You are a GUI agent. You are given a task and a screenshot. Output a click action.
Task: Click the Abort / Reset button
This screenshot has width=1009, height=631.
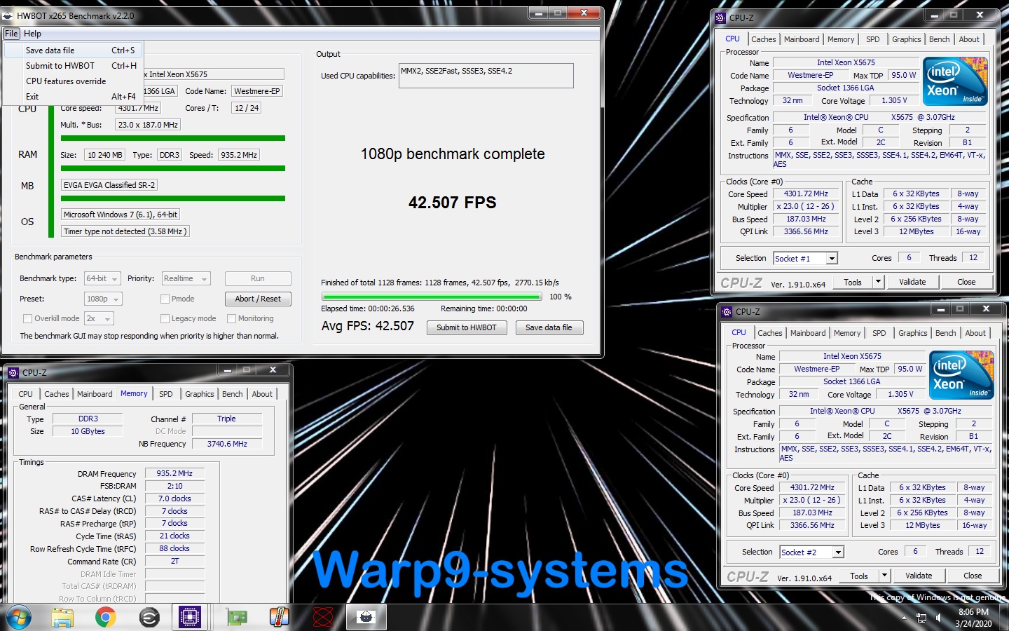click(258, 299)
